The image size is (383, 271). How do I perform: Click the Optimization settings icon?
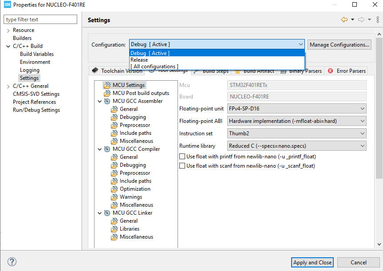115,189
